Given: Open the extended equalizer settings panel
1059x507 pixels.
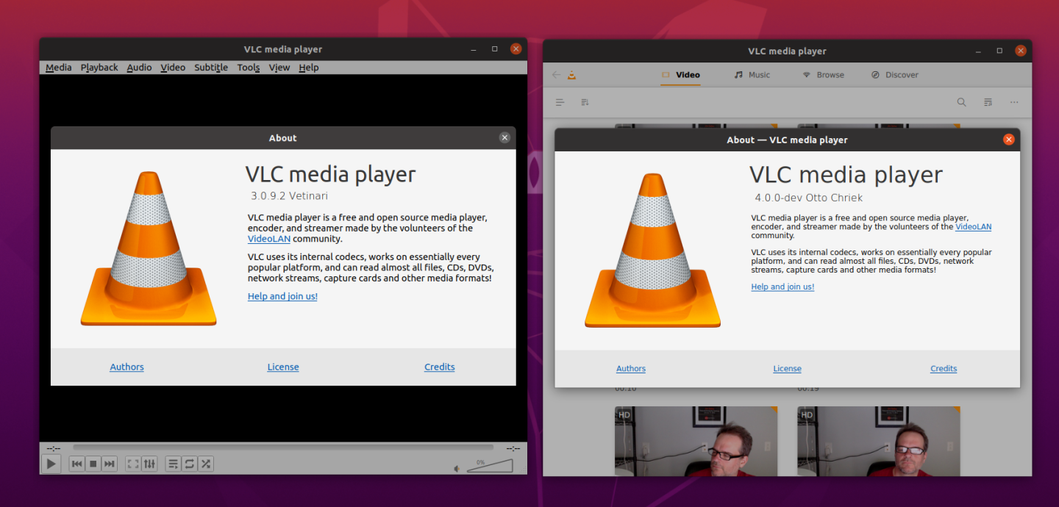Looking at the screenshot, I should tap(149, 464).
